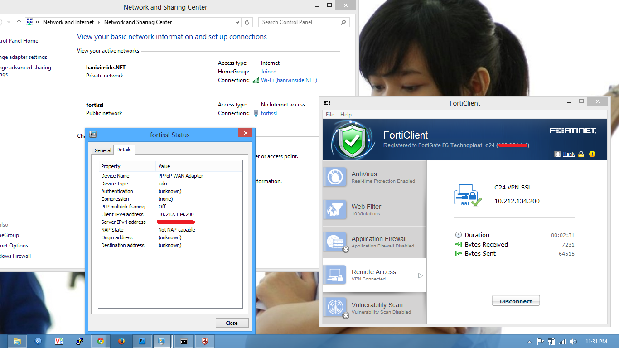Screen dimensions: 619x348
Task: Select the Remote Access VPN section
Action: point(374,275)
